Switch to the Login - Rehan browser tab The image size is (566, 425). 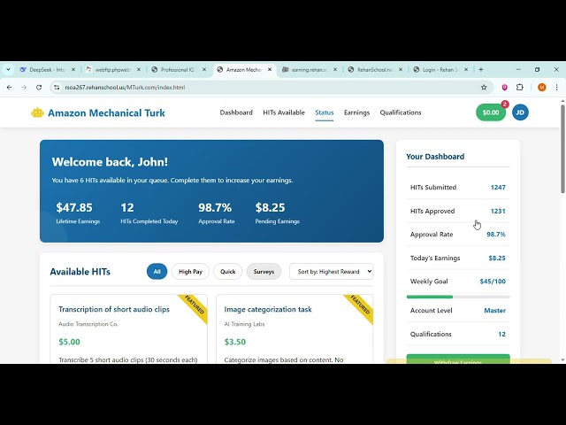[440, 69]
